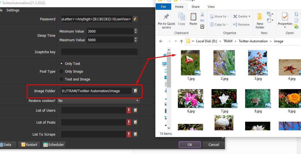This screenshot has height=154, width=301.
Task: Select 2.jpg lavender thumbnail
Action: [224, 63]
